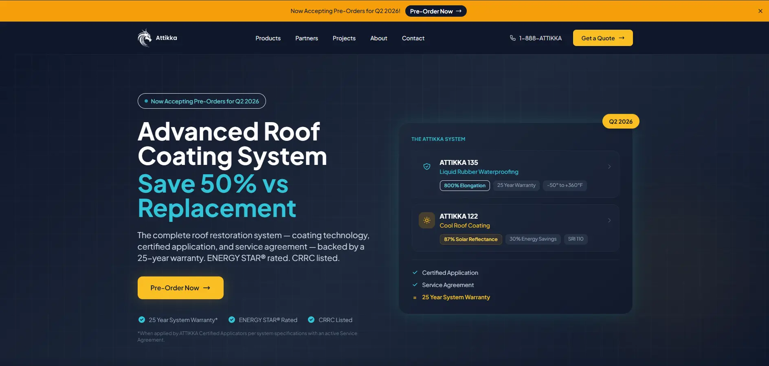Click the Now Accepting Pre-Orders for Q2 2026 pill
This screenshot has width=769, height=366.
(202, 101)
